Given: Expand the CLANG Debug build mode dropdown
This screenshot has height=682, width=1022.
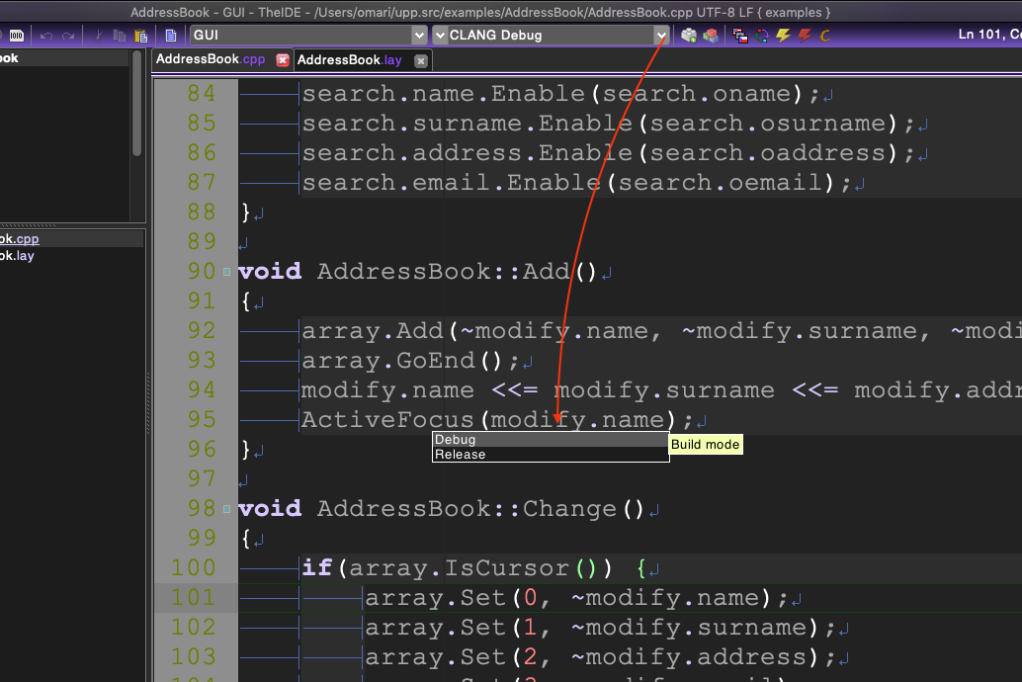Looking at the screenshot, I should [x=661, y=36].
